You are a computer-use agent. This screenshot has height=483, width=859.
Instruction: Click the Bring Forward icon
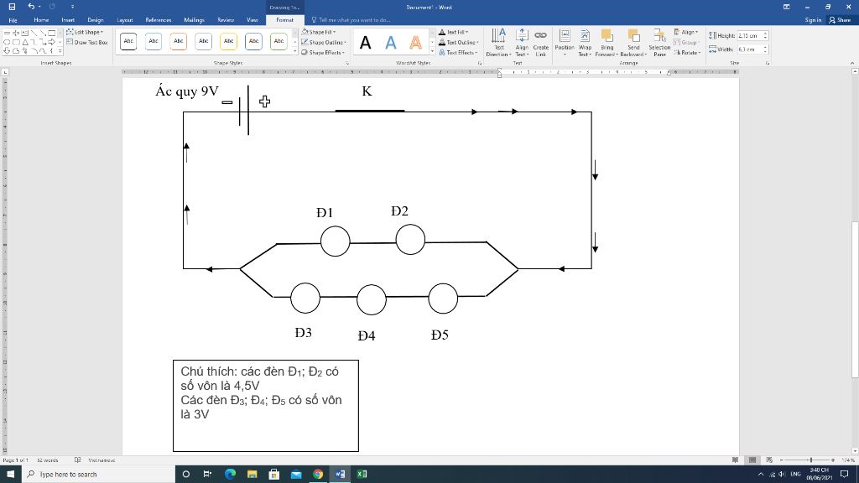[607, 36]
